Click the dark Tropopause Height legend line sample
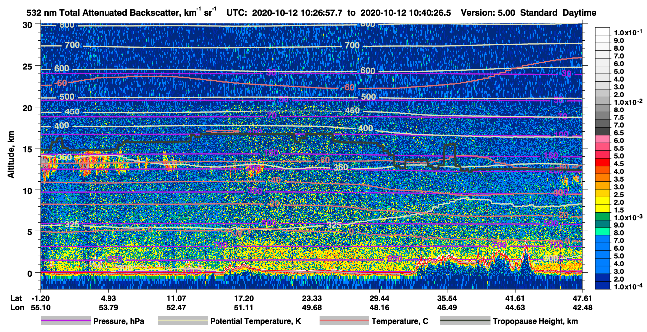This screenshot has height=332, width=647. tap(465, 321)
